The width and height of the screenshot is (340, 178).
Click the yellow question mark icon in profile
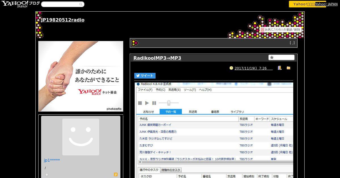click(x=116, y=175)
